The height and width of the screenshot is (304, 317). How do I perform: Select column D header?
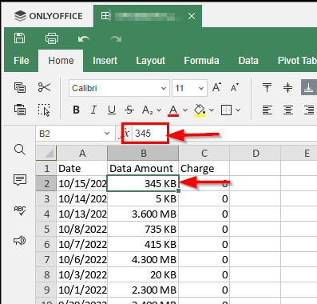(256, 154)
